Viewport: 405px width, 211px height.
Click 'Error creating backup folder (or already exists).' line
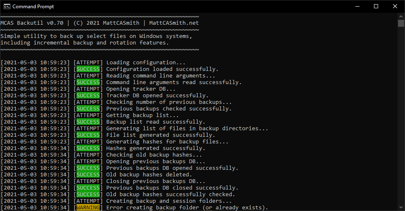tap(187, 208)
